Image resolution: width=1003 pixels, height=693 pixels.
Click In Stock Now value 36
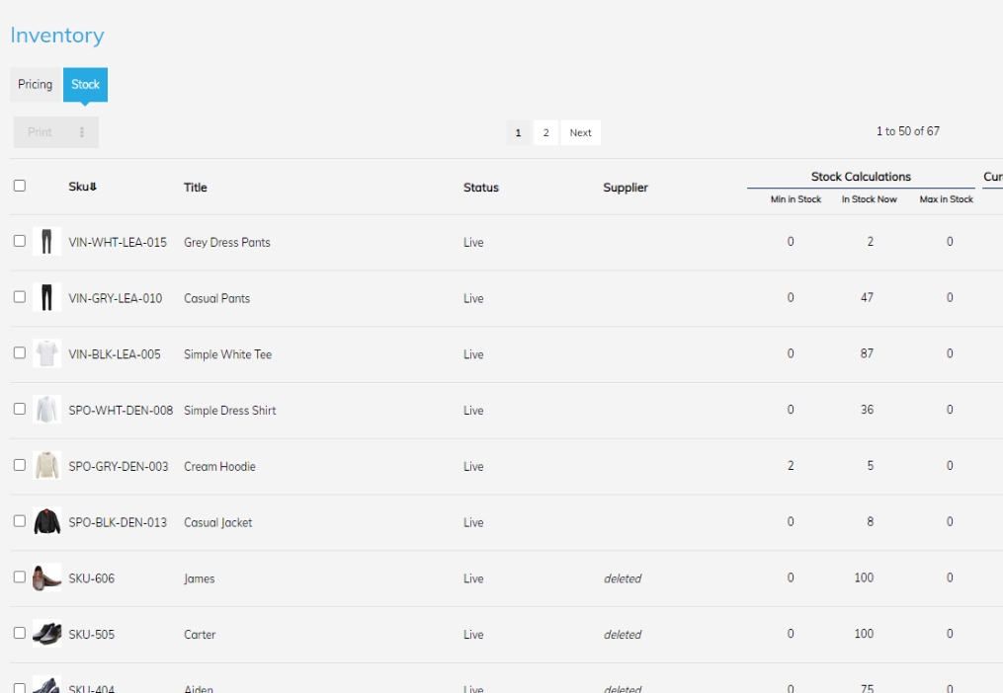[867, 409]
